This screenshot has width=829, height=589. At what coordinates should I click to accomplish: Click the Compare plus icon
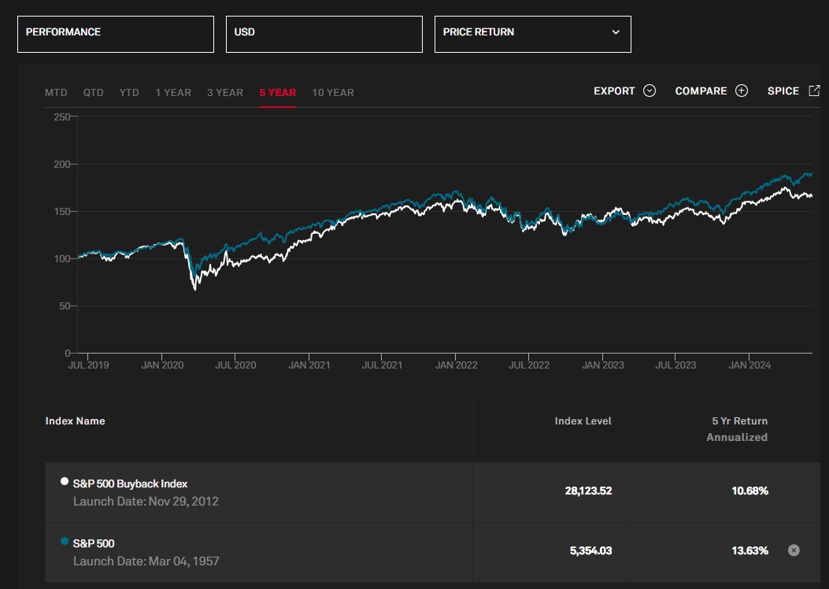tap(741, 91)
